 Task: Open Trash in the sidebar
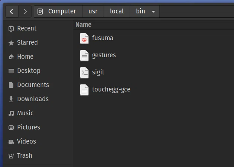pos(38,156)
